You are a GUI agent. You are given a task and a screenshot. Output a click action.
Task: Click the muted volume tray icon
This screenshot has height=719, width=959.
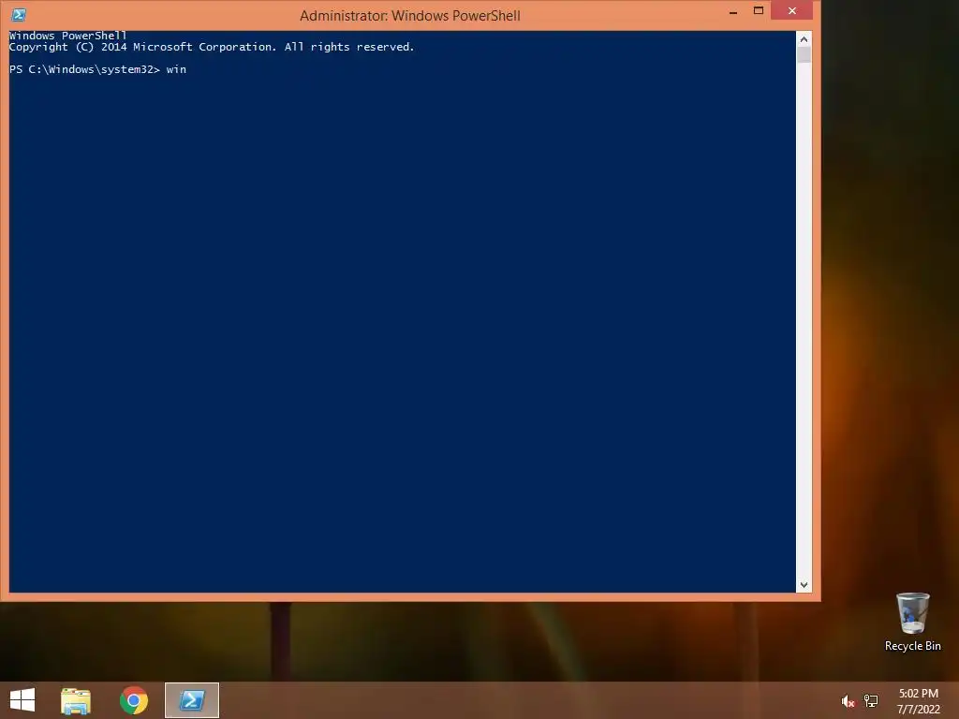point(848,701)
